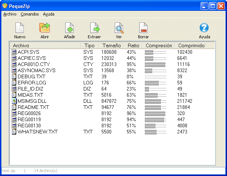Viewport: 227px width, 176px height.
Task: Select the REG00026 file name
Action: coord(29,113)
